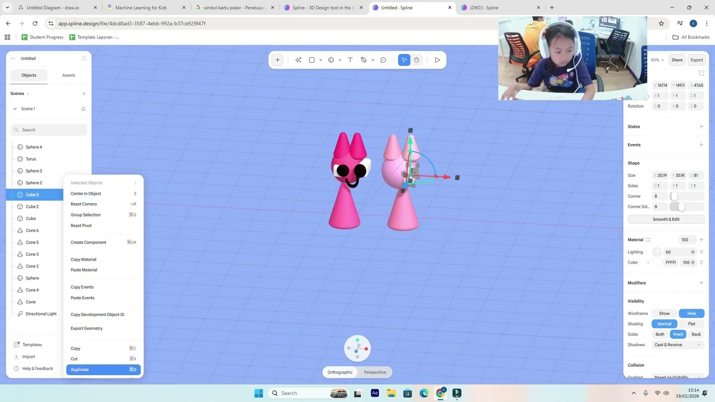Screen dimensions: 715x402
Task: Set Wireframe to Show
Action: pyautogui.click(x=664, y=314)
